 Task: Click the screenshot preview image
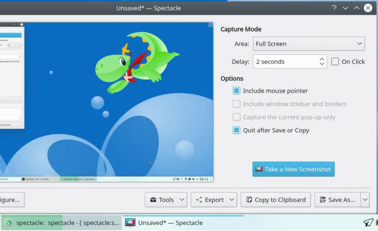coord(106,102)
